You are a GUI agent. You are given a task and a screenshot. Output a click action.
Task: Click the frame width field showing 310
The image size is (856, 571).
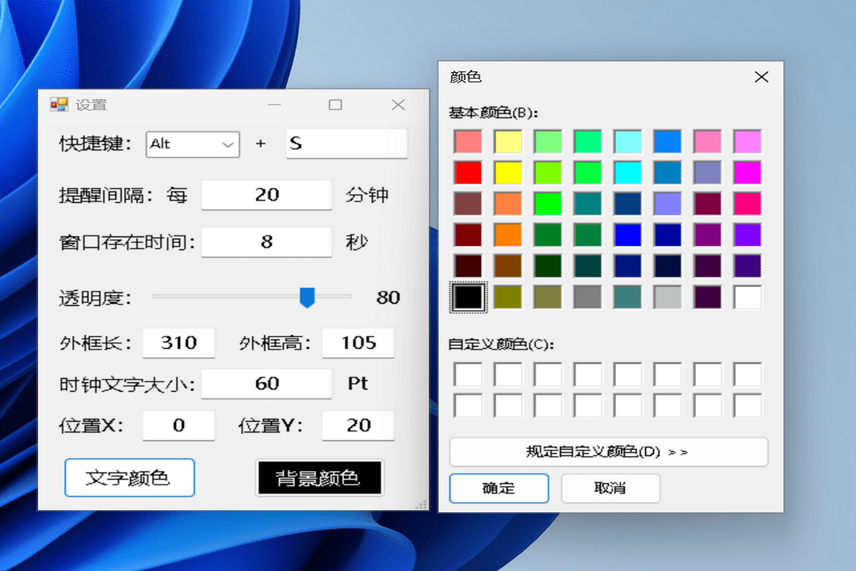click(x=178, y=343)
